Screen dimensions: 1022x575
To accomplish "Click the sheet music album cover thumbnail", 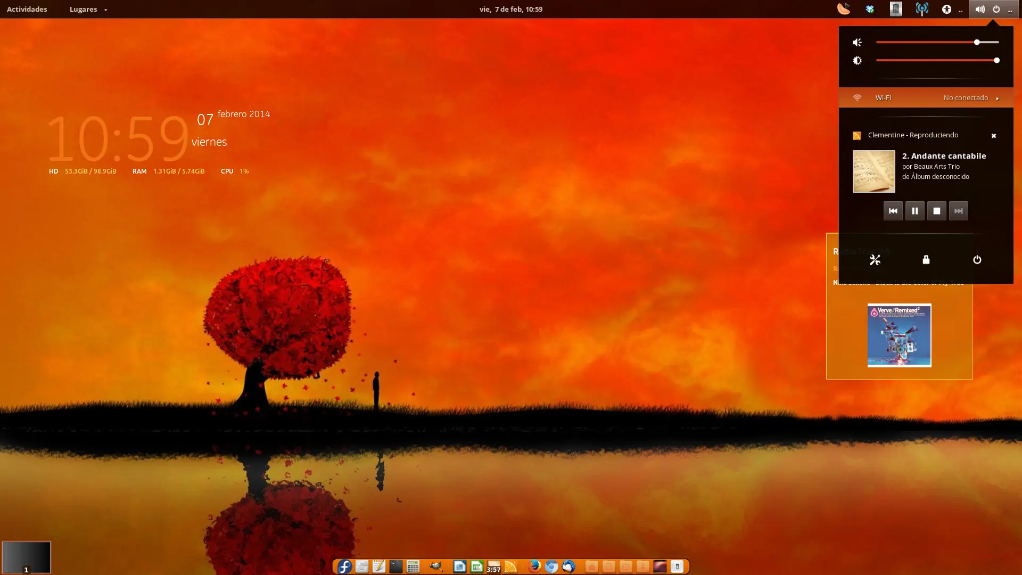I will click(x=874, y=171).
